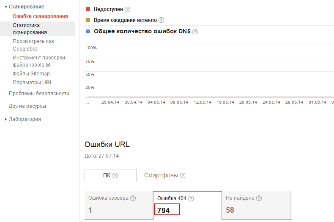Open Ошибки сканирования in sidebar

[40, 16]
